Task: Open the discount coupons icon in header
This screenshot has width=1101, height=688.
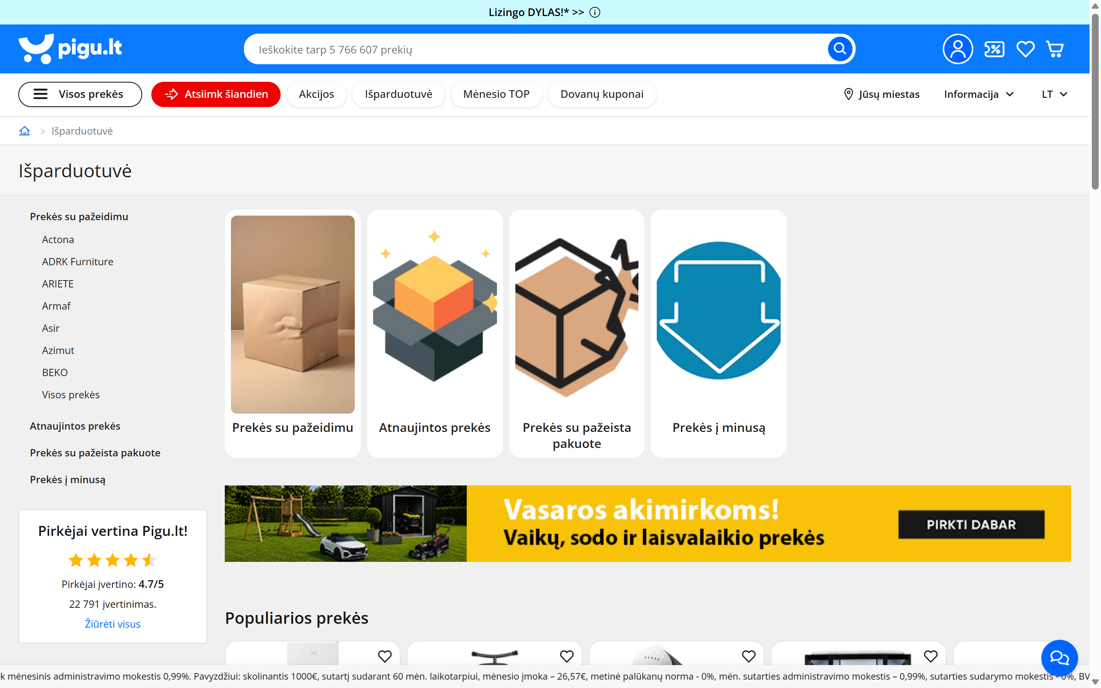Action: [x=994, y=49]
